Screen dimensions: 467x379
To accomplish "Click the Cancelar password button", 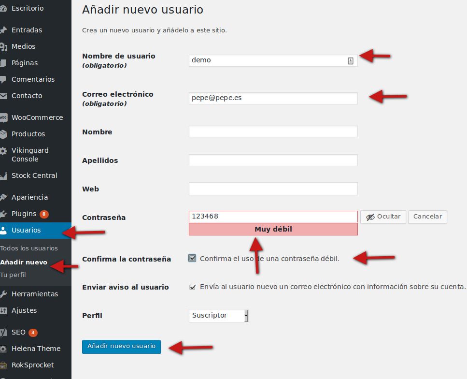I will tap(427, 217).
